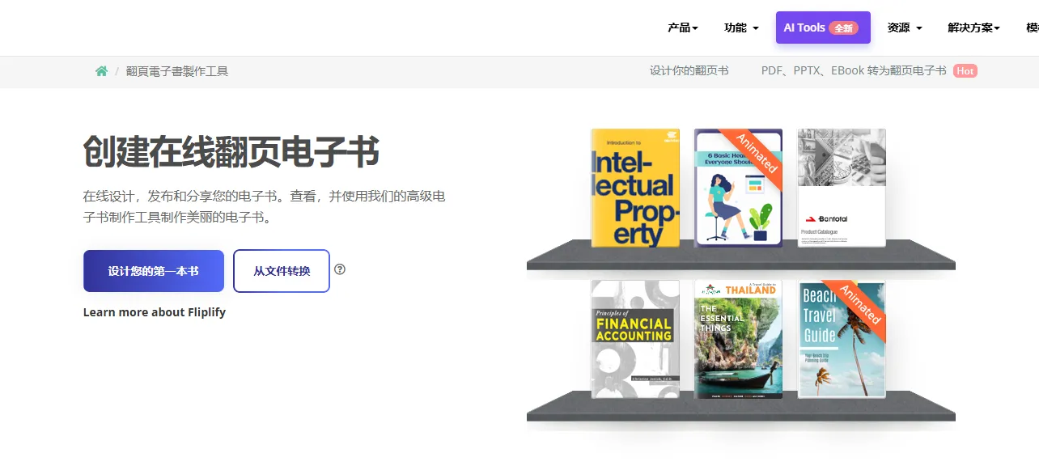
Task: Open the animated 6 Basic Health book
Action: (738, 188)
